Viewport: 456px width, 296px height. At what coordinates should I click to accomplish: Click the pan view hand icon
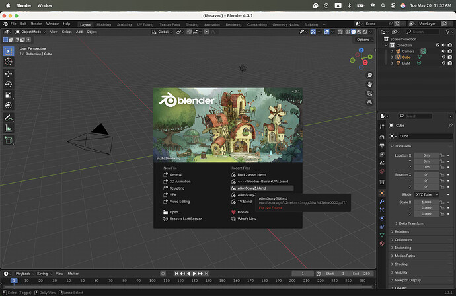[x=369, y=85]
